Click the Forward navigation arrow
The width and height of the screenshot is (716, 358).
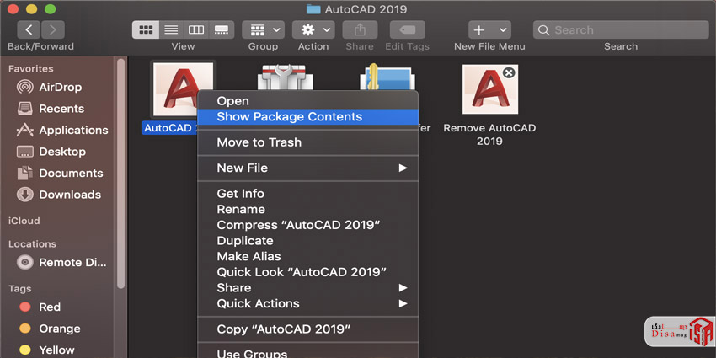coord(55,29)
